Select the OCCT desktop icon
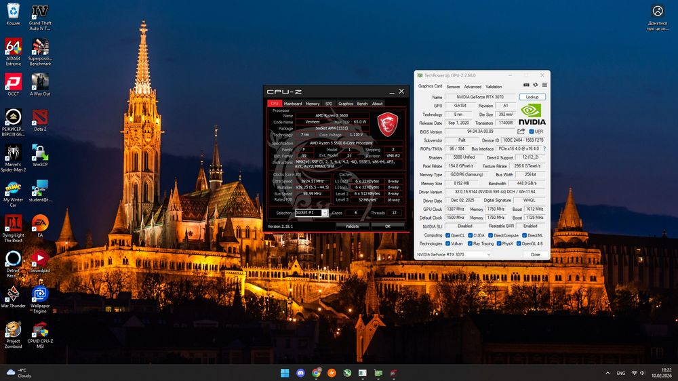Viewport: 678px width, 381px height. click(x=14, y=85)
